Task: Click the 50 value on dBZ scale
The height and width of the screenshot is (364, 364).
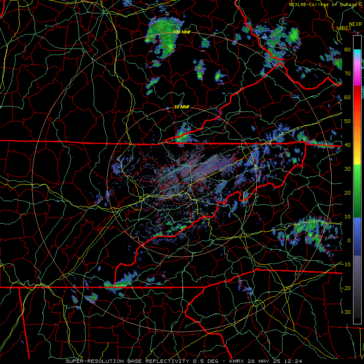Action: click(x=347, y=121)
